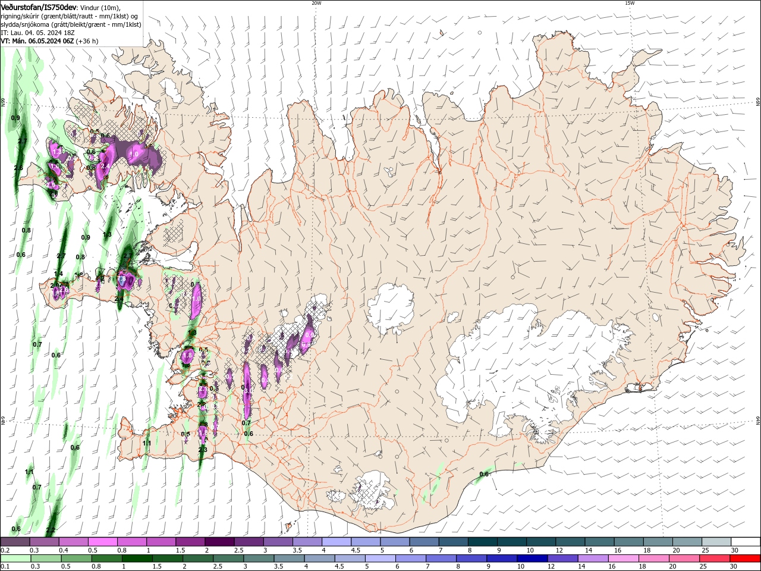The height and width of the screenshot is (571, 761).
Task: Click the 2.6 precipitation value on map
Action: tap(18, 168)
